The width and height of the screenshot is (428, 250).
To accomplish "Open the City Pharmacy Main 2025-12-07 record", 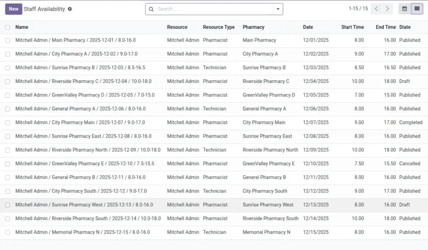I will (x=80, y=122).
